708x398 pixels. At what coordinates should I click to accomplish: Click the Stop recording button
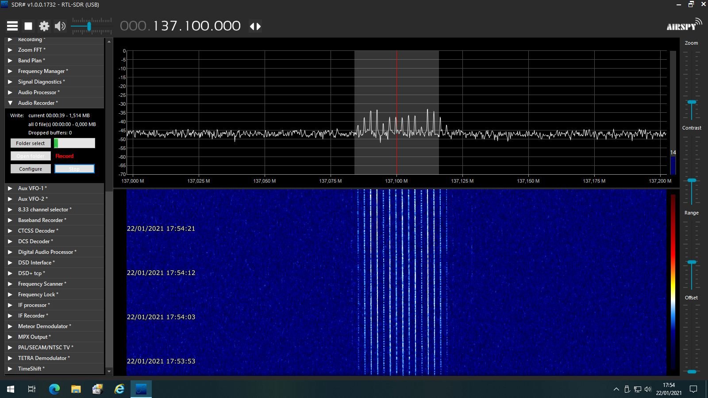[x=74, y=169]
